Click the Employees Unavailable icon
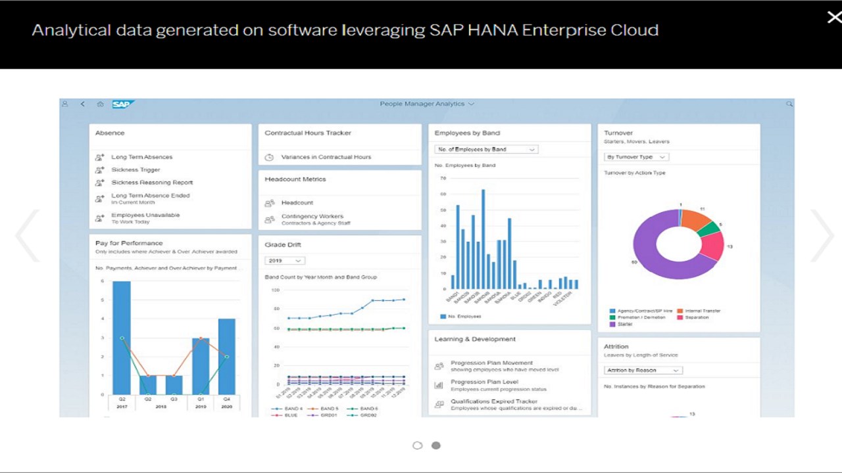 pos(100,219)
